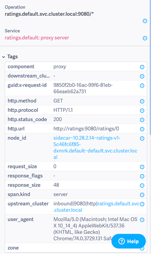Click the history icon in the component row

[142, 67]
